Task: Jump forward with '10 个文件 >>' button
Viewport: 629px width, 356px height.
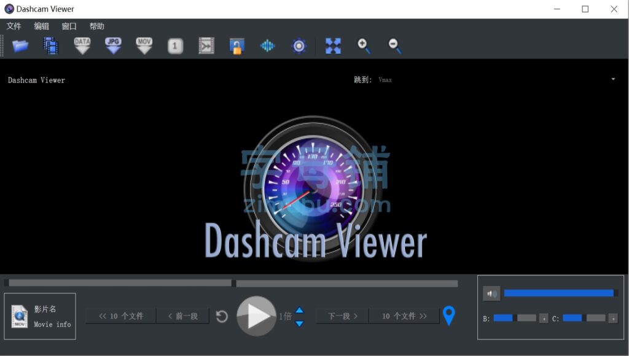Action: coord(404,316)
